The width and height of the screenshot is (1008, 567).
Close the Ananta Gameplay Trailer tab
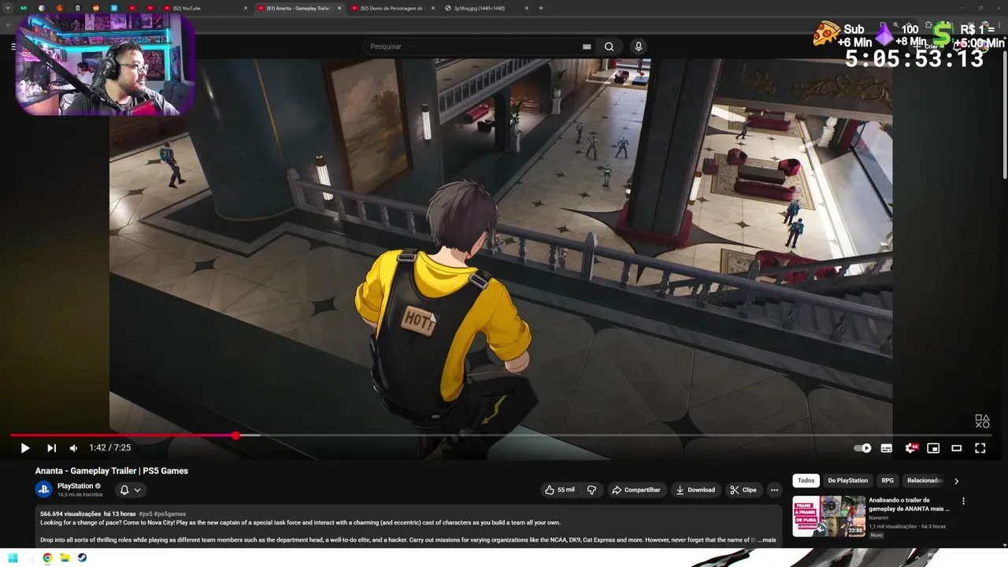coord(339,8)
